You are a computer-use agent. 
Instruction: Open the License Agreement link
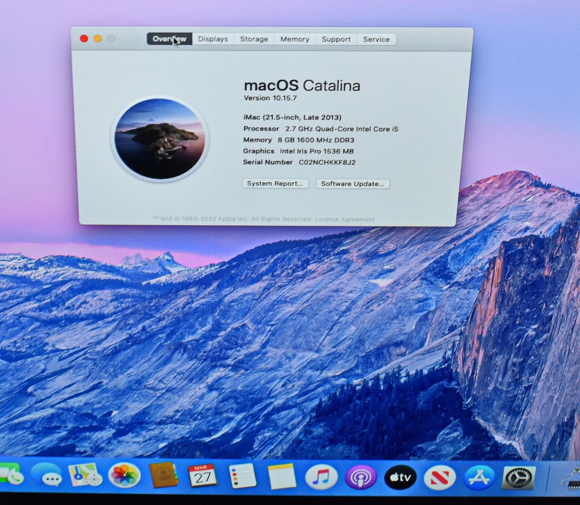[345, 219]
